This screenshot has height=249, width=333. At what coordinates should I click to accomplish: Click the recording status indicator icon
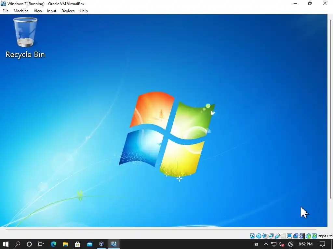tap(296, 236)
